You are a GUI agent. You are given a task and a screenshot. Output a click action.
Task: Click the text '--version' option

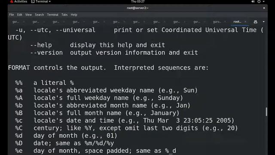pos(46,53)
